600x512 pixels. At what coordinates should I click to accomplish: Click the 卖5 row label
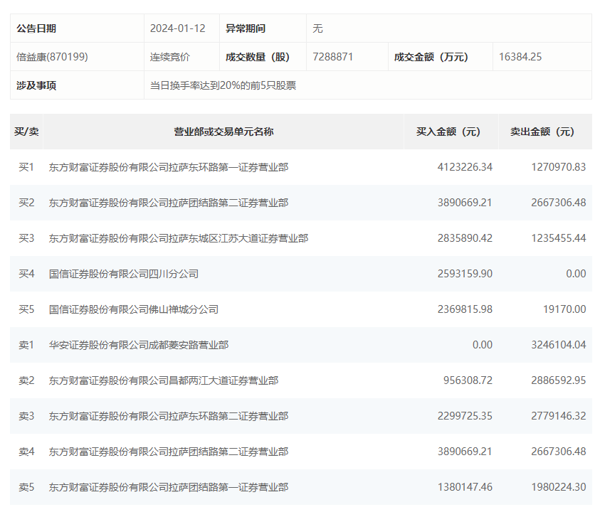click(26, 487)
